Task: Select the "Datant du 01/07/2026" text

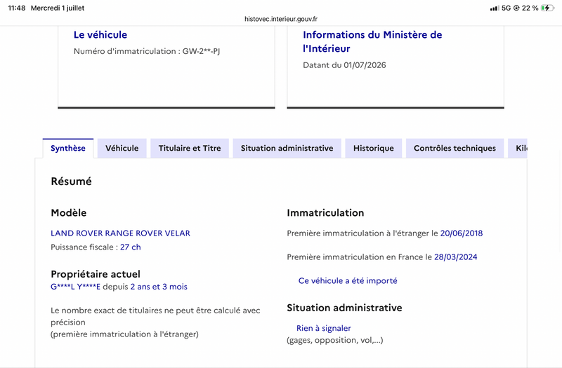Action: (x=344, y=65)
